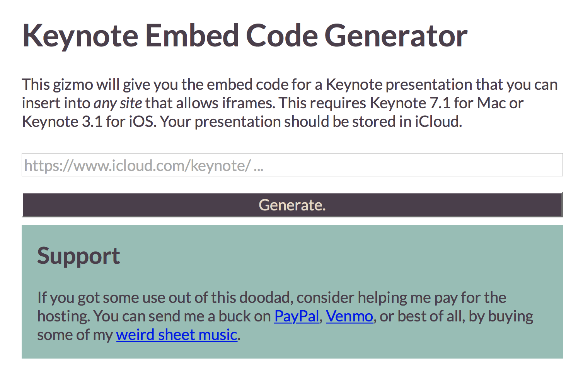Click the iCloud Keynote URL input field
The image size is (583, 369).
point(292,165)
